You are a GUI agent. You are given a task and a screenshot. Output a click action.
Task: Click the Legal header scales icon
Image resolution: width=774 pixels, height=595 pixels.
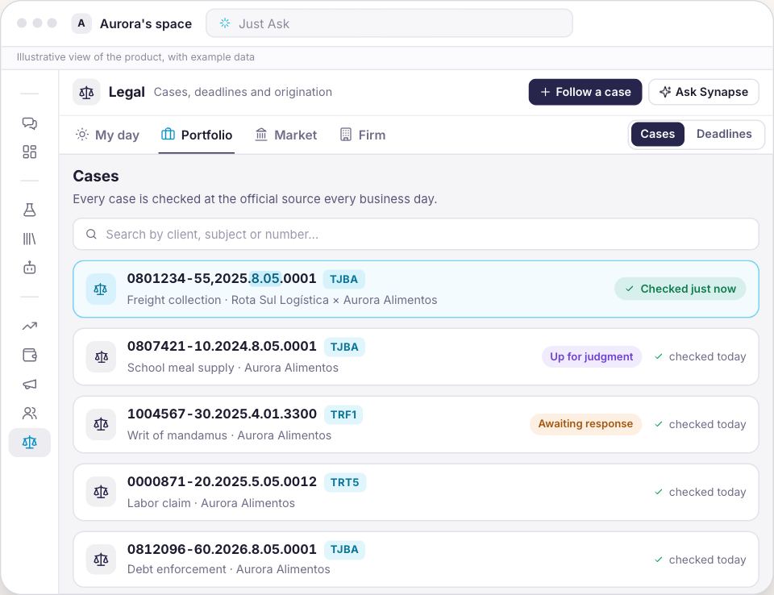(86, 93)
